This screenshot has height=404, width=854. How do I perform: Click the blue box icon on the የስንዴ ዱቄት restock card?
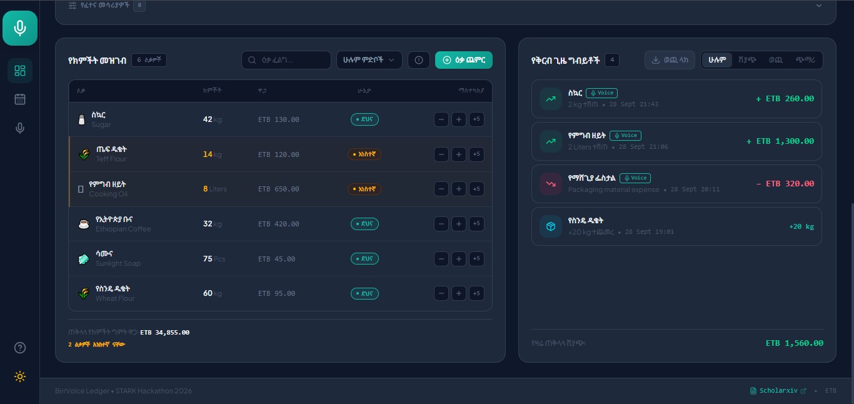[x=551, y=226]
